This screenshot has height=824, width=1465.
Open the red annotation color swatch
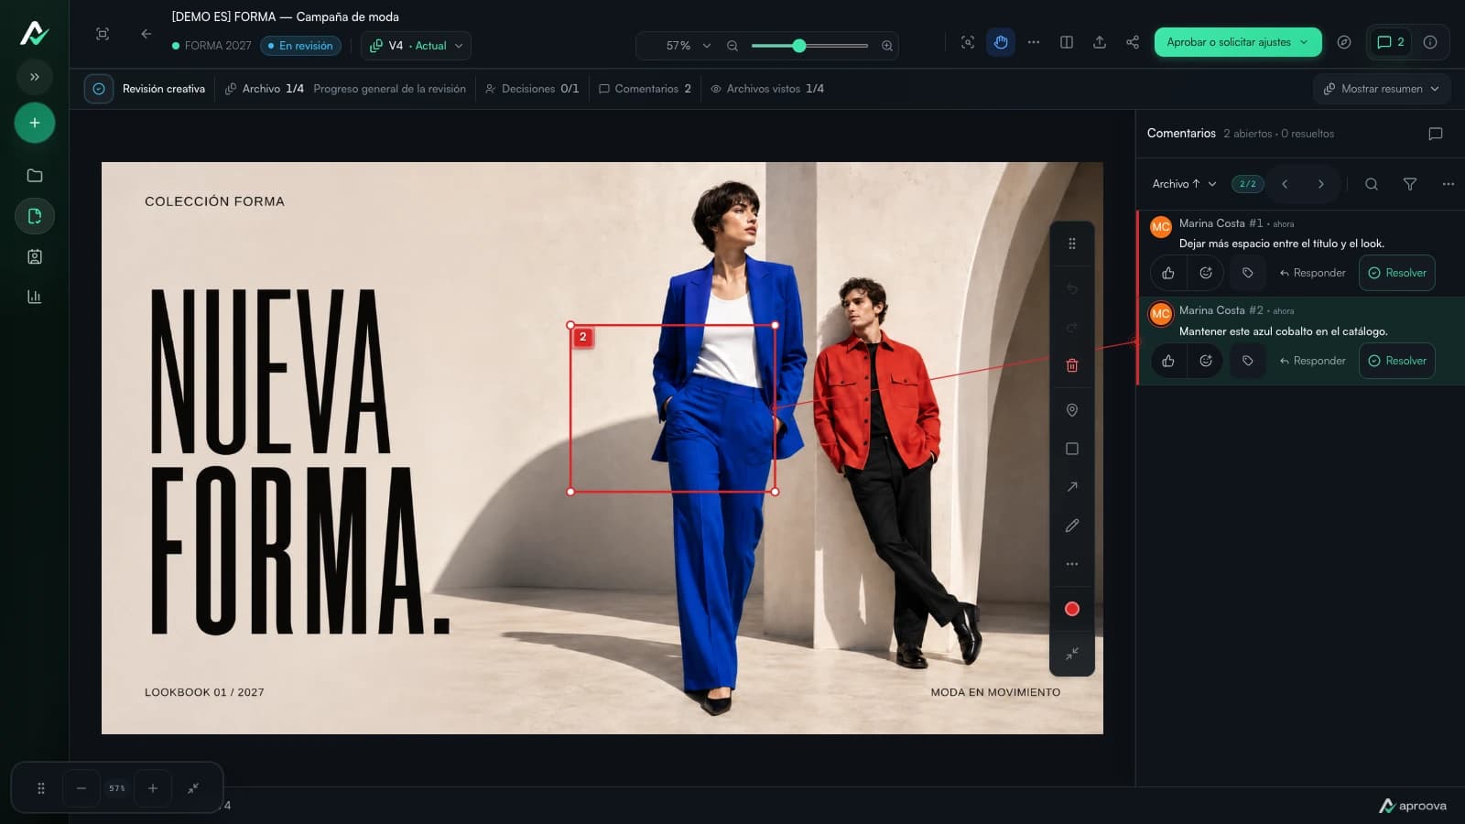(x=1072, y=609)
